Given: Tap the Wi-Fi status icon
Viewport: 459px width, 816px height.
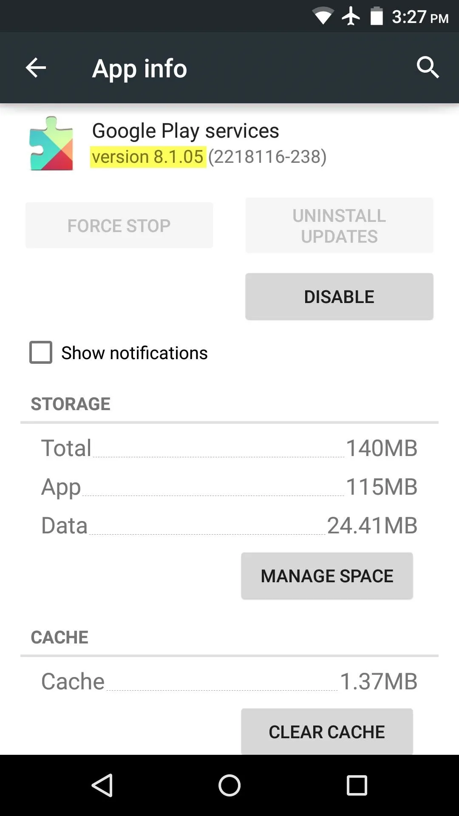Looking at the screenshot, I should tap(323, 17).
